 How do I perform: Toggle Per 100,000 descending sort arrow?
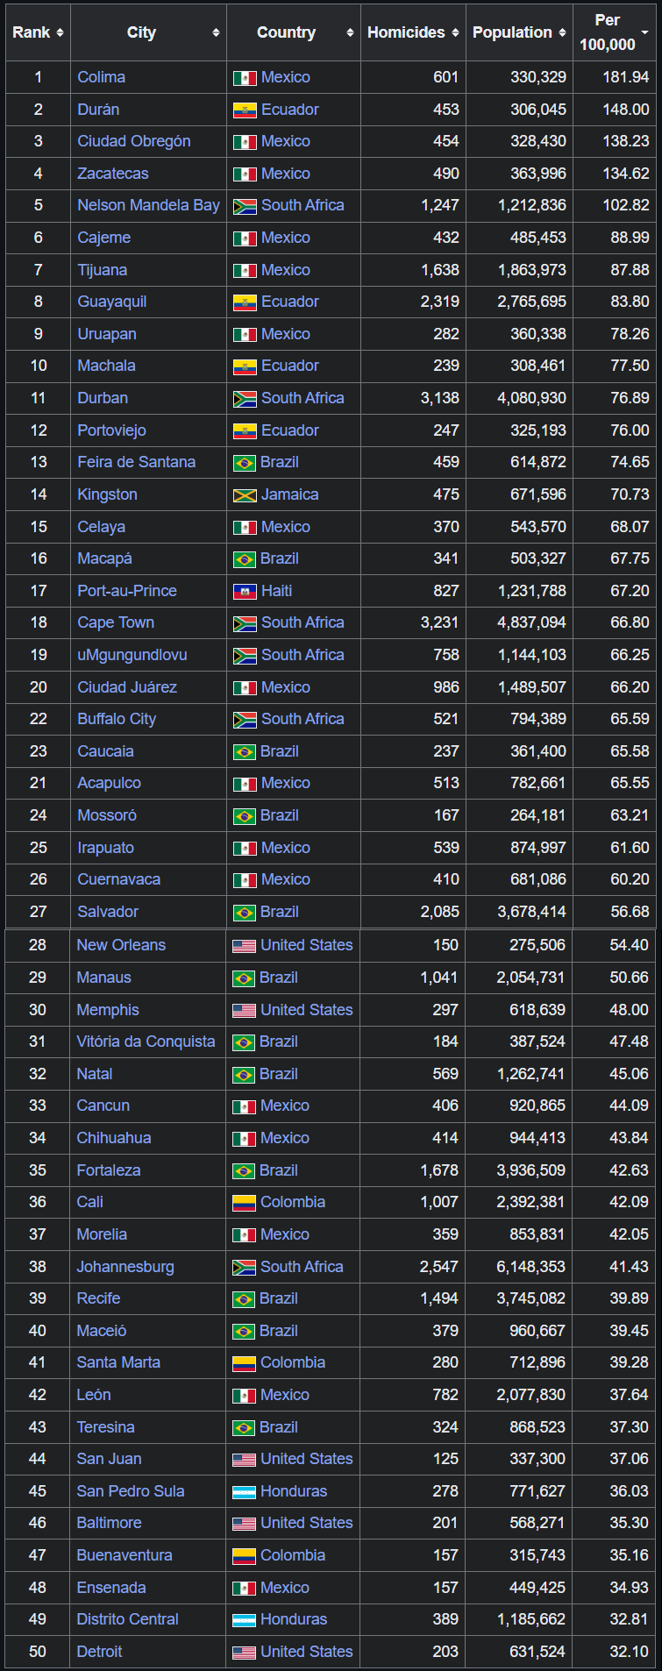tap(645, 32)
